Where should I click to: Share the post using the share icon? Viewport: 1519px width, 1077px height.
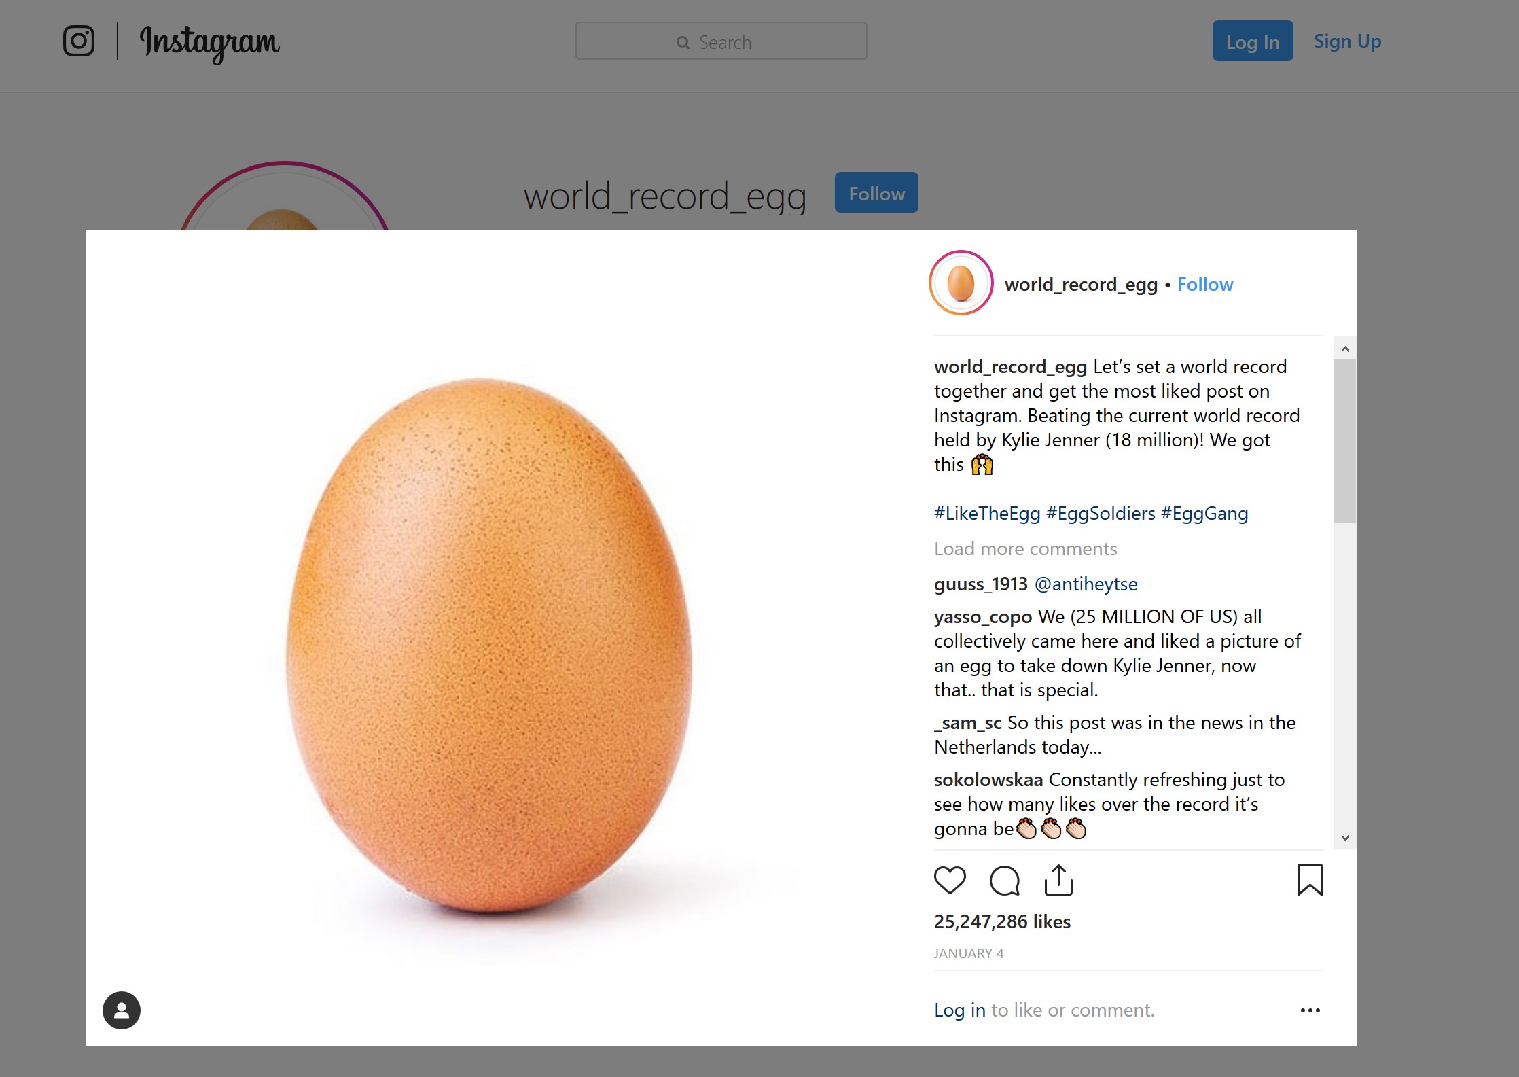1058,881
